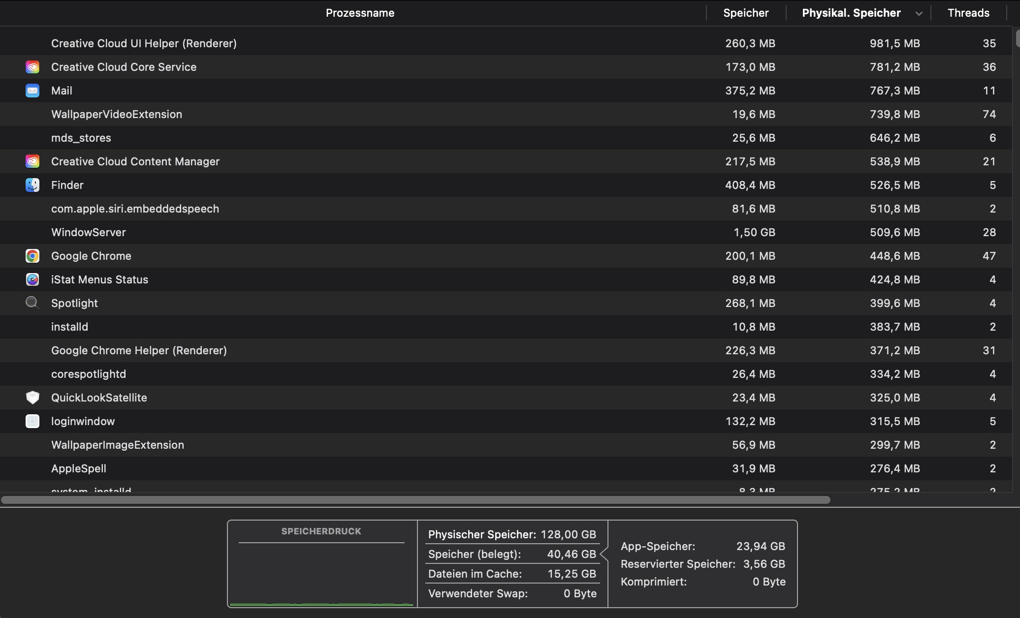
Task: Click the iStat Menus Status icon
Action: point(32,279)
